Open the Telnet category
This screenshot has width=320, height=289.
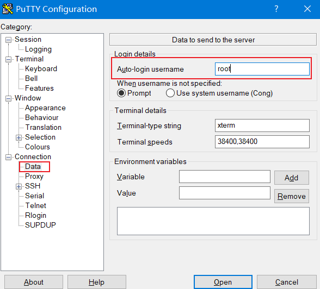coord(35,205)
